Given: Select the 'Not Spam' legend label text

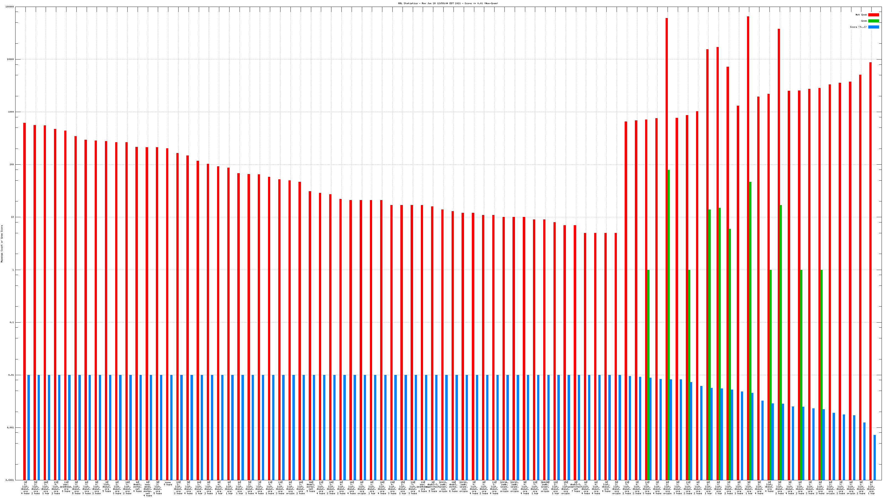Looking at the screenshot, I should [861, 15].
